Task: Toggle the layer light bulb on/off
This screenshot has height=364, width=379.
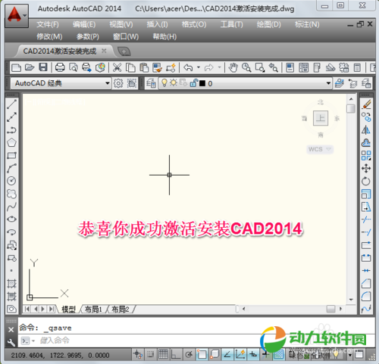Action: coord(164,82)
